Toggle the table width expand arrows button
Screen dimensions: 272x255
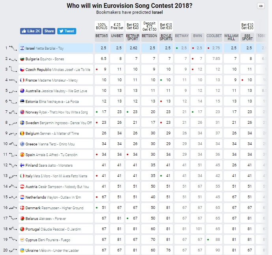(x=261, y=6)
